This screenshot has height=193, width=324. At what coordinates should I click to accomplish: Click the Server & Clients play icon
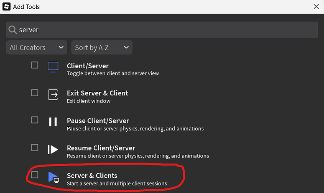(x=53, y=177)
